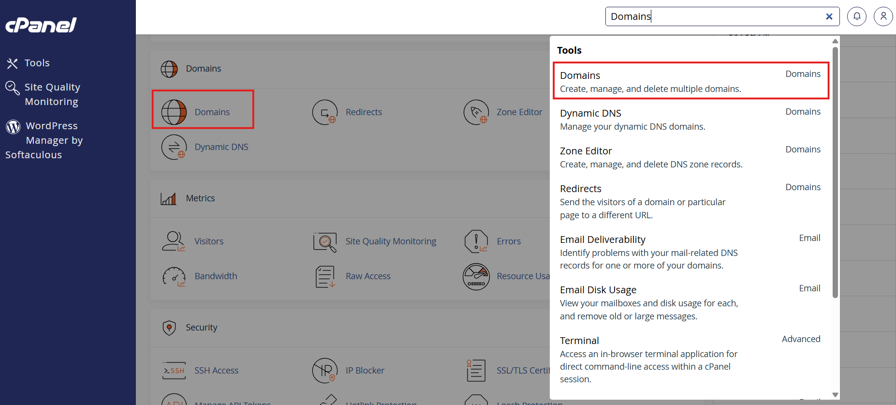
Task: Select the Domains search result
Action: [x=691, y=81]
